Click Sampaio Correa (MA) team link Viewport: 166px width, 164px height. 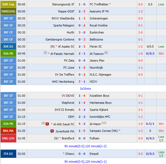(x=104, y=131)
